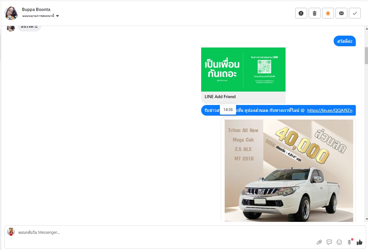
Task: Toggle the orange star follow-up flag
Action: click(x=328, y=13)
